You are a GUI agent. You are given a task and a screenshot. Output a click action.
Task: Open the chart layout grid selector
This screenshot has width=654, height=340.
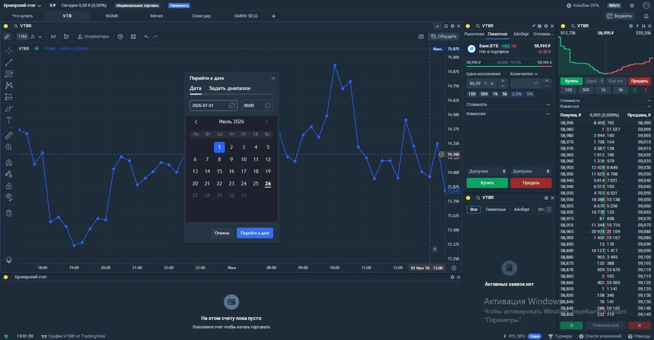(134, 36)
